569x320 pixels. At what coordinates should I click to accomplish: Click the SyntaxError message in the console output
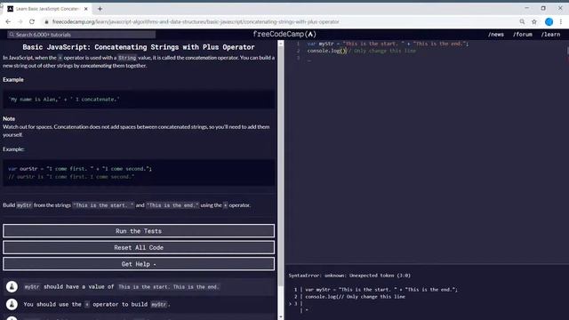click(x=349, y=276)
